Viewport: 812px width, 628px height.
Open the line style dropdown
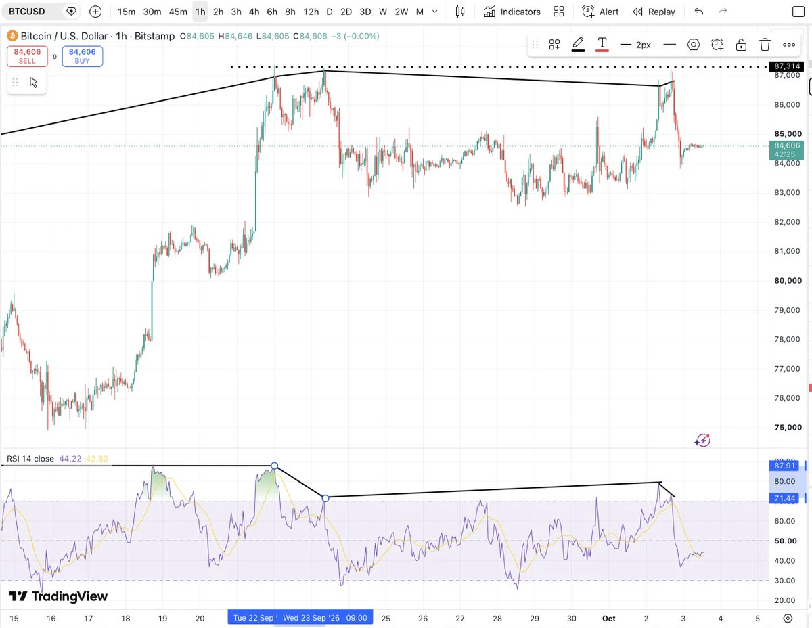pyautogui.click(x=669, y=45)
